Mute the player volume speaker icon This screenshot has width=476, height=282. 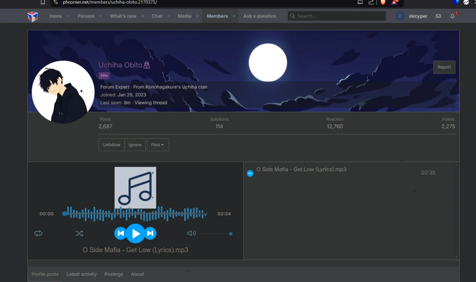click(192, 233)
